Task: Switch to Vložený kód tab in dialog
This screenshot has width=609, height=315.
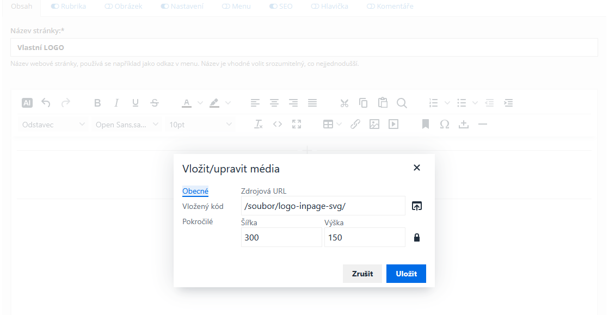Action: (202, 206)
